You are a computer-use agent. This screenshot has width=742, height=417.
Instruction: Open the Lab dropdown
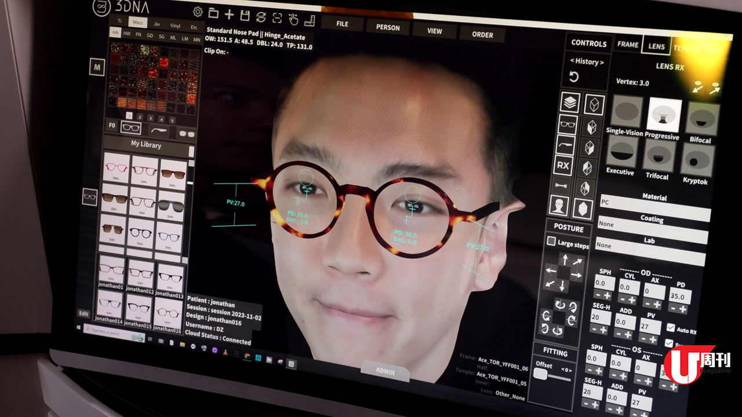(x=650, y=250)
